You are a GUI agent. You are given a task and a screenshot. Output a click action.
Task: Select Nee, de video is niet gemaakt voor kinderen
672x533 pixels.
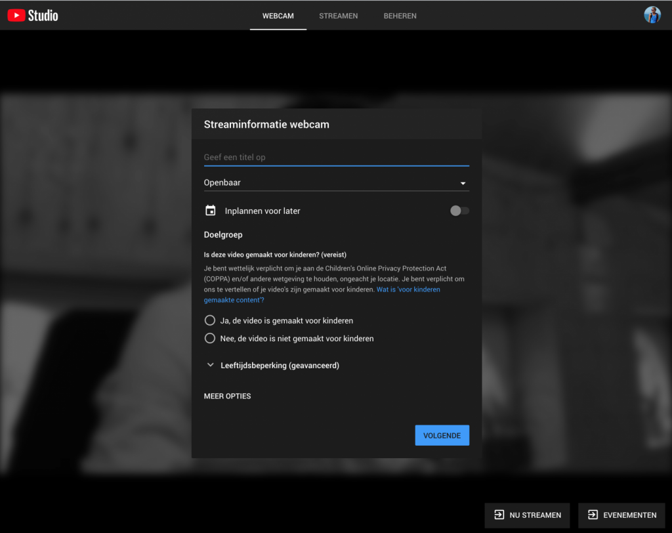click(289, 338)
